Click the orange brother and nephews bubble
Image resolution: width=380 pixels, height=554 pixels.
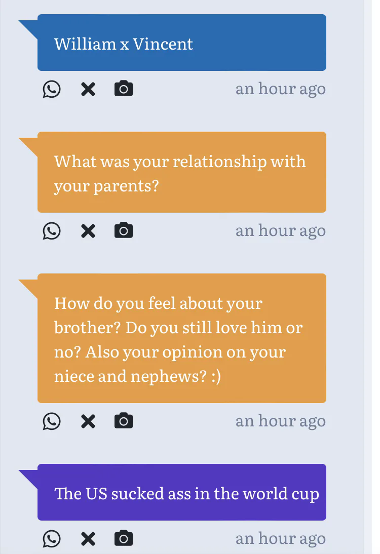(181, 339)
